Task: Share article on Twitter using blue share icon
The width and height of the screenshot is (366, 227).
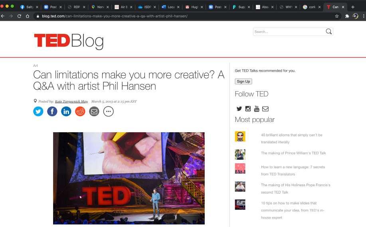Action: pyautogui.click(x=38, y=112)
